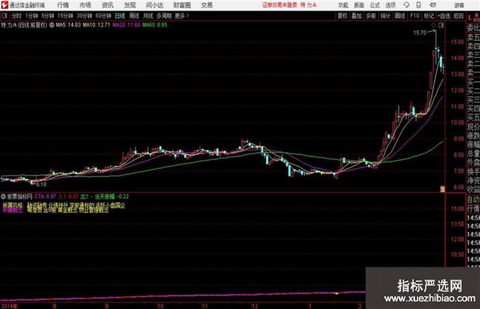Toggle the left panel icon beside 分时

click(x=4, y=16)
